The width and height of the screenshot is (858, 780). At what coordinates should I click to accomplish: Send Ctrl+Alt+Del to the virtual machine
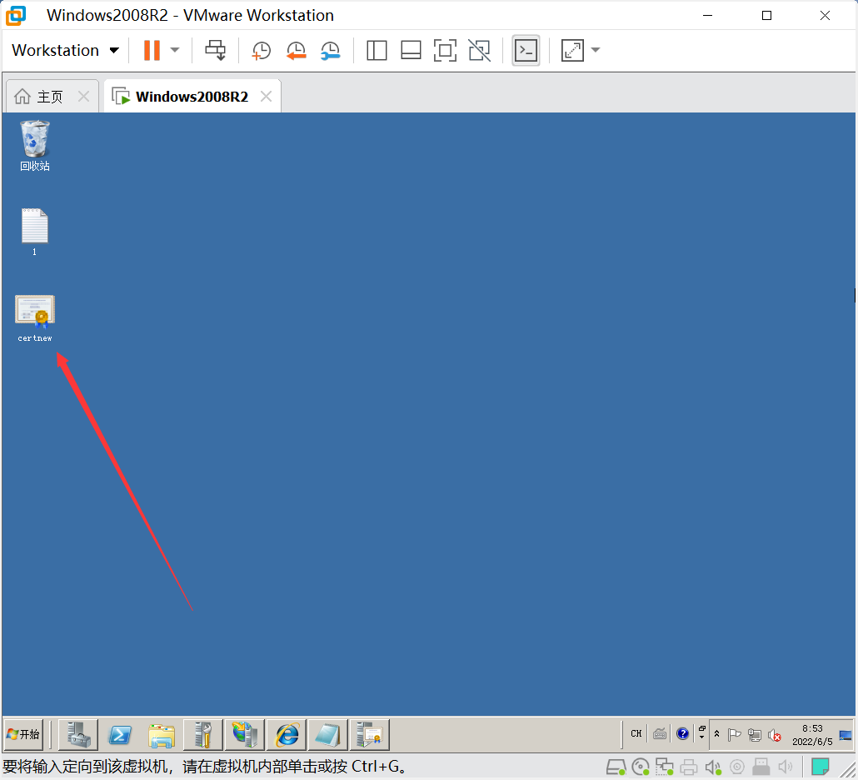215,50
